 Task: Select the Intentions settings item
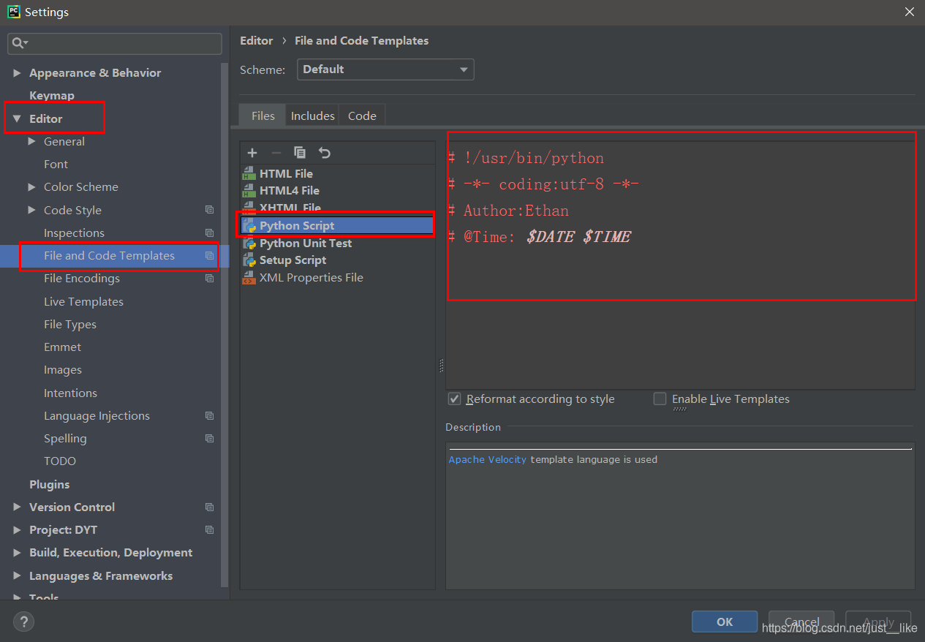click(70, 393)
